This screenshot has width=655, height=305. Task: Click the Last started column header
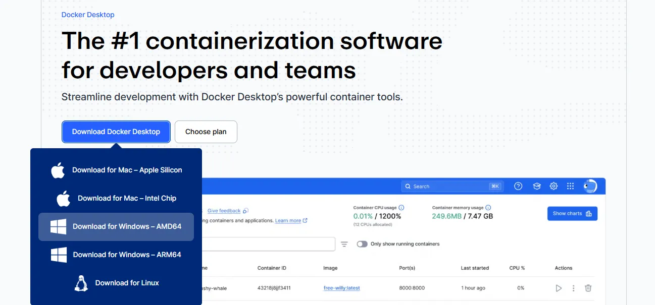click(475, 268)
